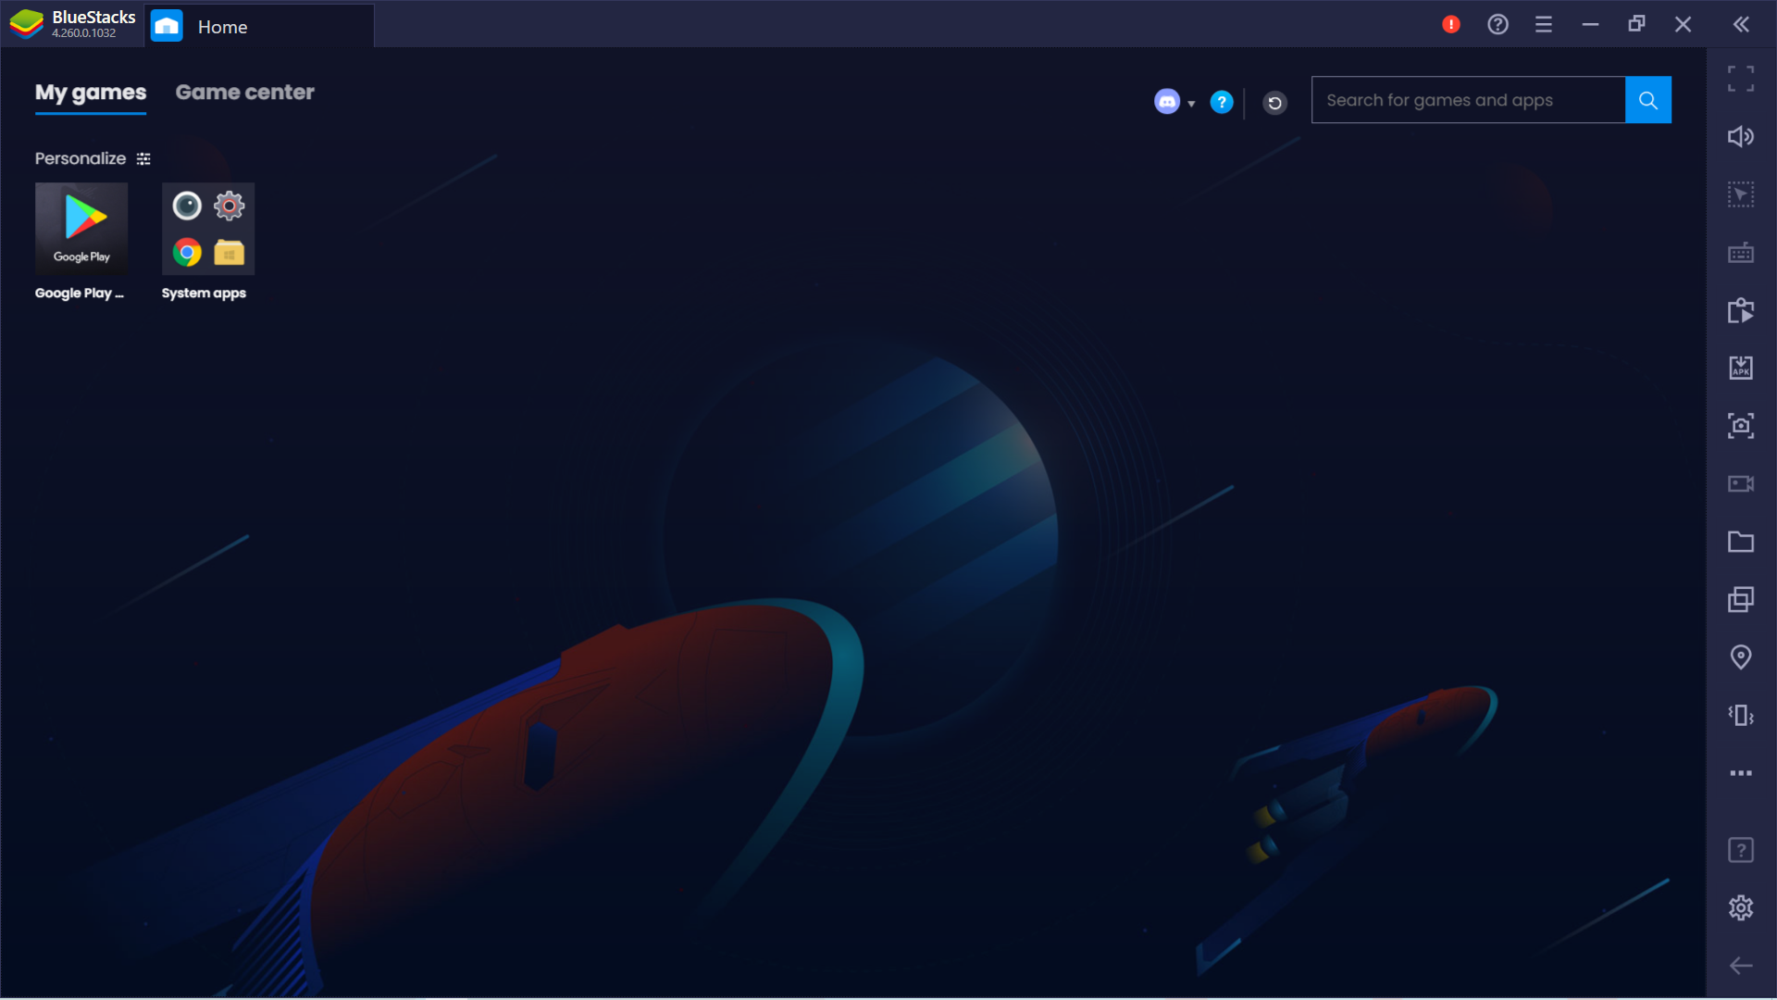This screenshot has width=1777, height=1000.
Task: Collapse the sidebar with double chevron
Action: coord(1741,25)
